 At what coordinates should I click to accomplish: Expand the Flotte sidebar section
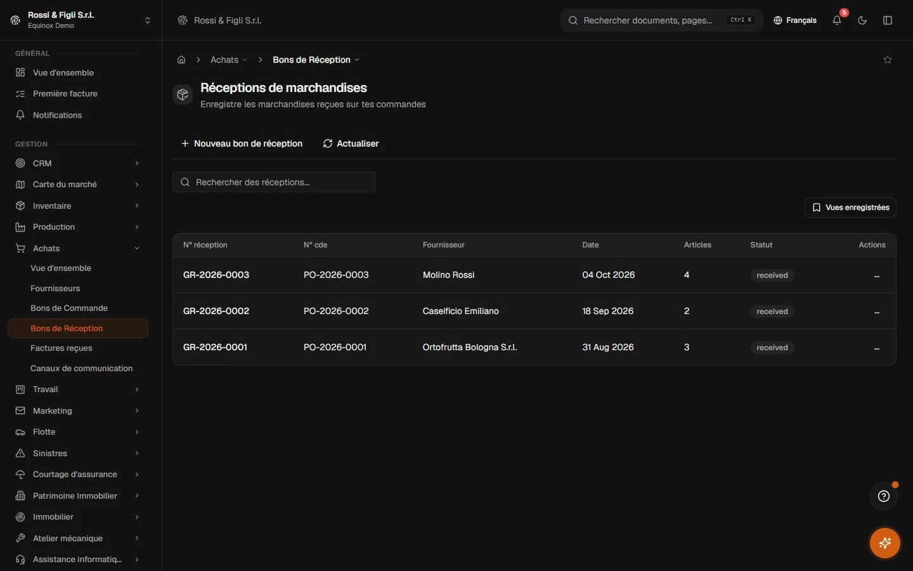pyautogui.click(x=77, y=432)
